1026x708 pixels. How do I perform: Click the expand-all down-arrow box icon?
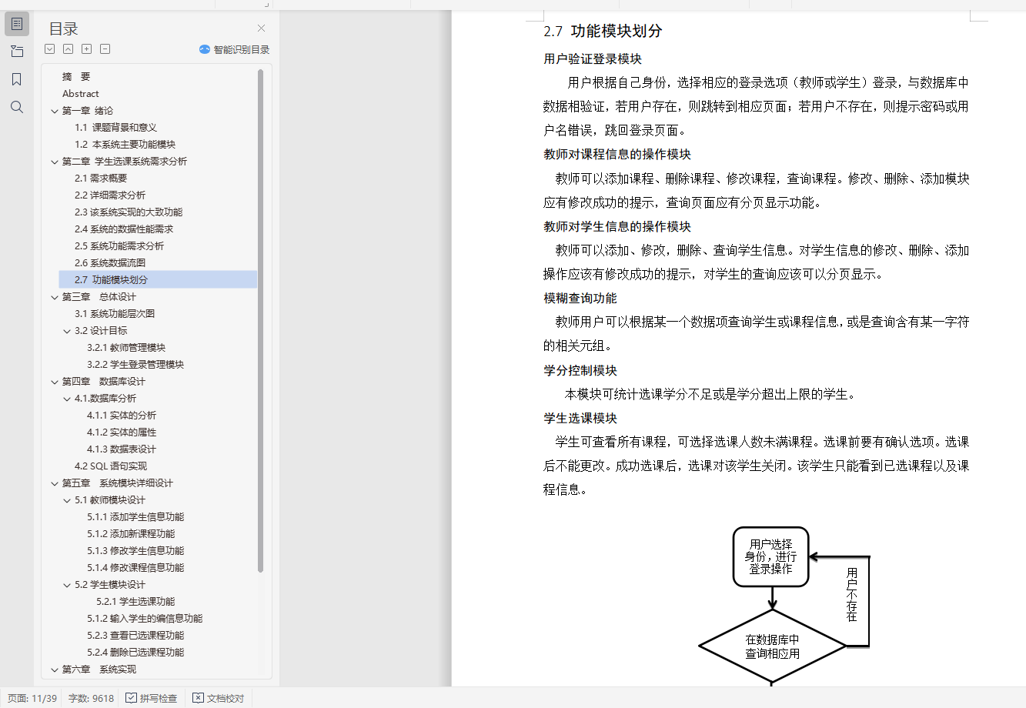point(50,49)
